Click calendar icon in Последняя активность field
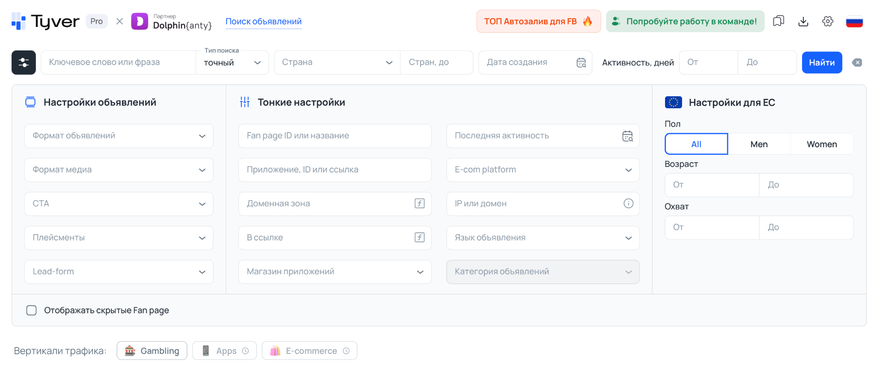Viewport: 877px width, 389px height. point(627,136)
